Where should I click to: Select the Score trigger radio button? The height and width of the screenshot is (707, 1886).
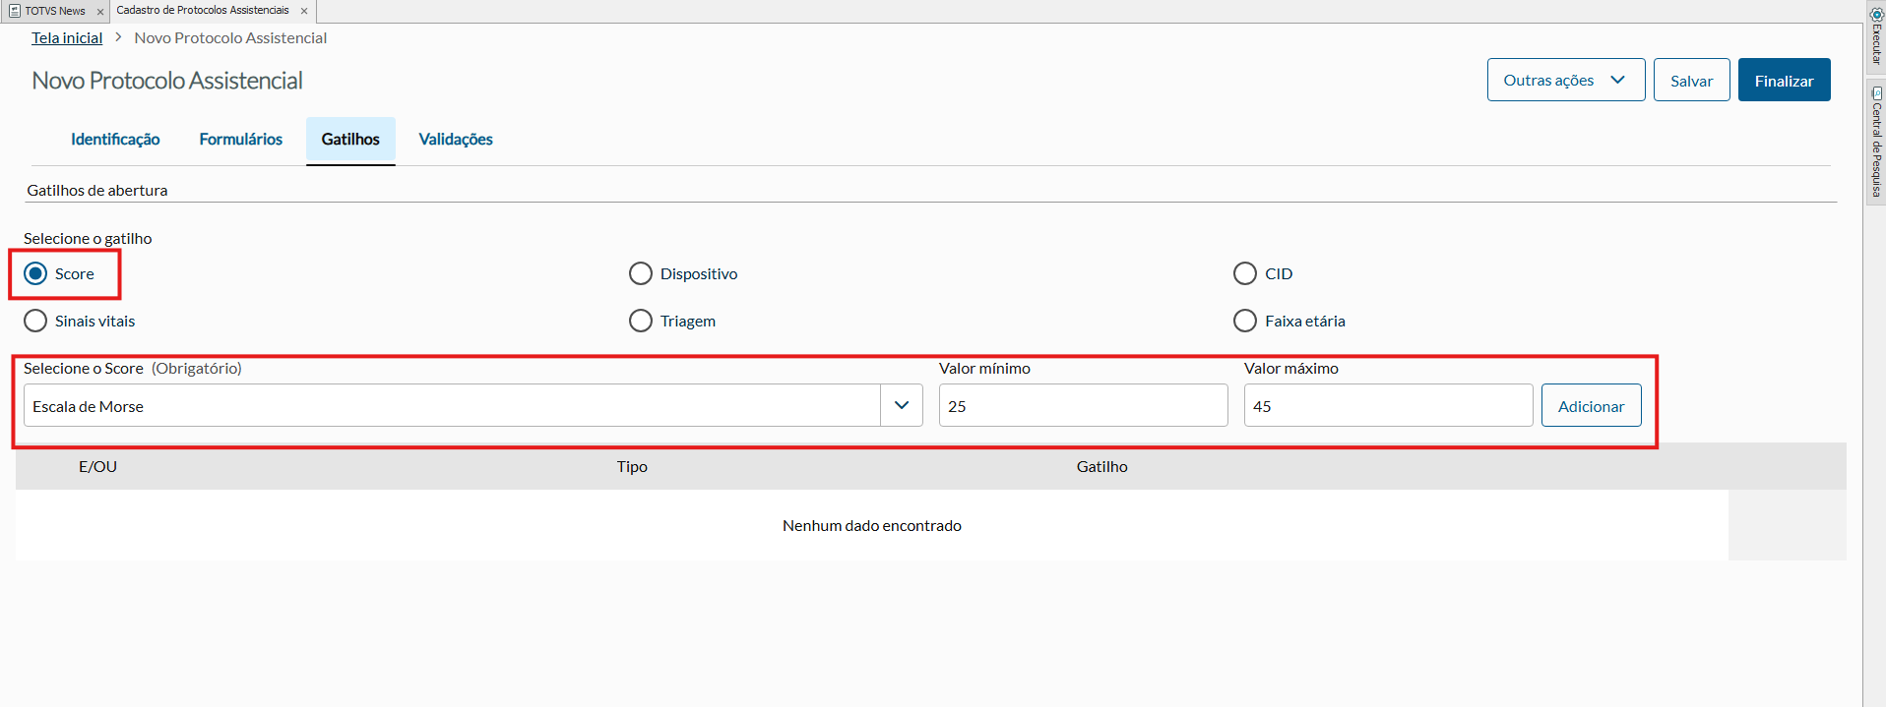click(35, 273)
